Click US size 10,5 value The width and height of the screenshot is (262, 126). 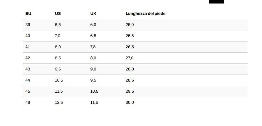59,80
